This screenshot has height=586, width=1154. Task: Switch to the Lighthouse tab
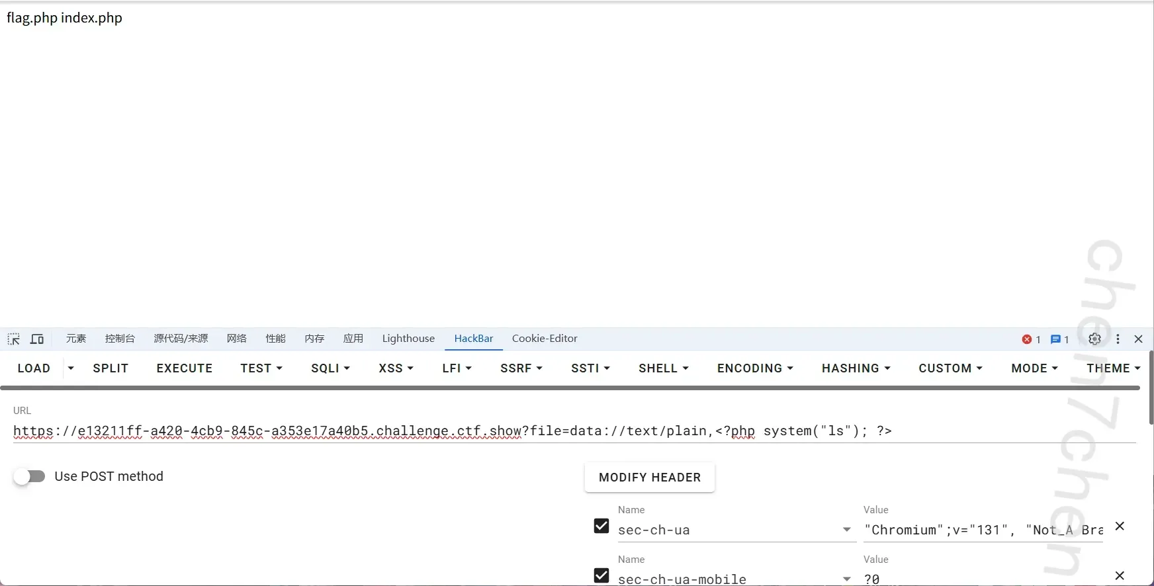tap(408, 339)
